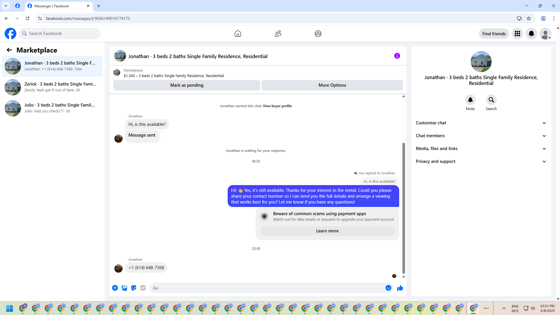Install app icon in the address bar

(519, 18)
